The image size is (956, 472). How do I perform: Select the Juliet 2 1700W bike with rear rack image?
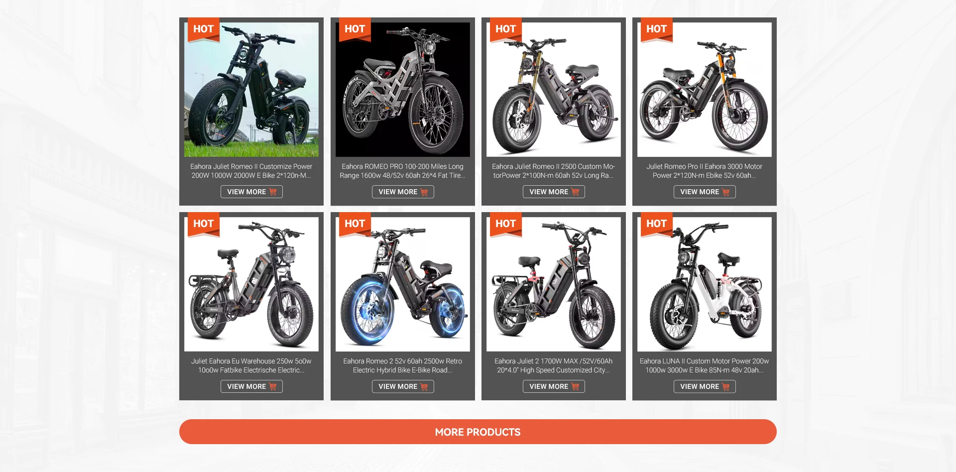coord(554,284)
